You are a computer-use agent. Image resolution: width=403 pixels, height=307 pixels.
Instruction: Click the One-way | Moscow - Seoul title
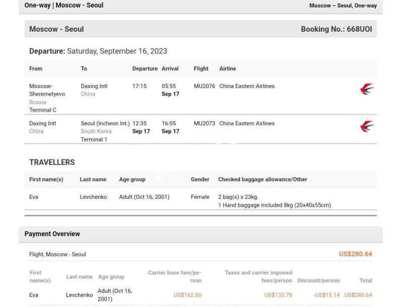coord(64,5)
